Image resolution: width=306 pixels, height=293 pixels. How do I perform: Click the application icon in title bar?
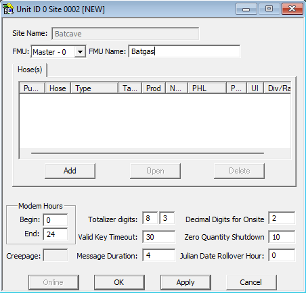pyautogui.click(x=8, y=9)
